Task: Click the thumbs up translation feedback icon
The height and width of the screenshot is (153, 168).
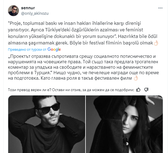Action: [138, 90]
